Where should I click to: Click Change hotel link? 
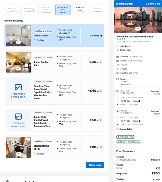pyautogui.click(x=125, y=50)
